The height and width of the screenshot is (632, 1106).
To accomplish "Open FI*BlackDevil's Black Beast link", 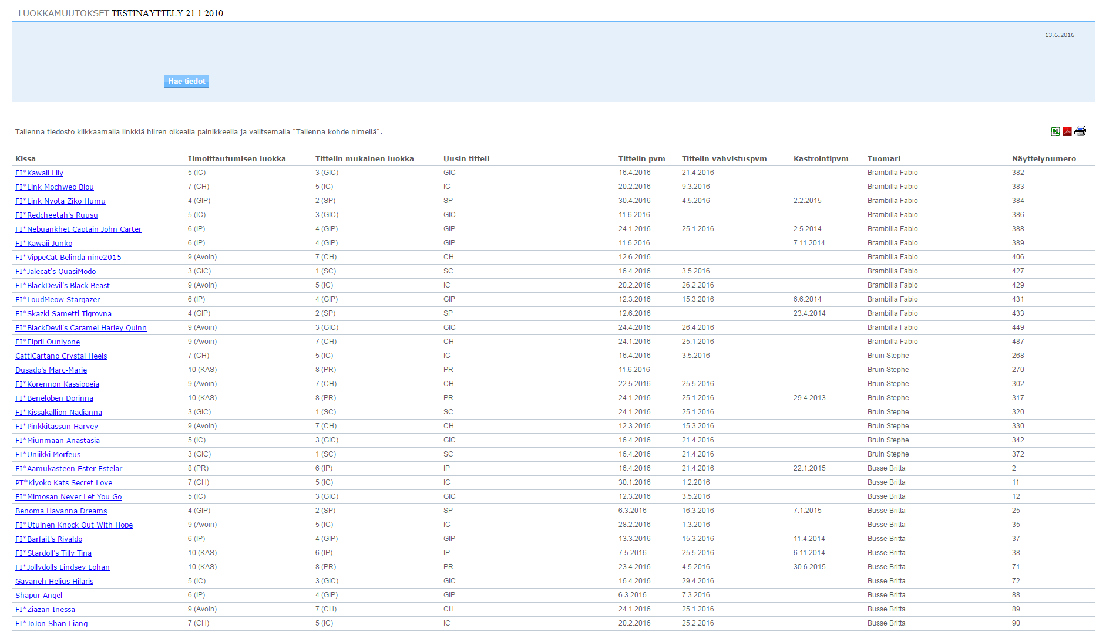I will (x=62, y=286).
